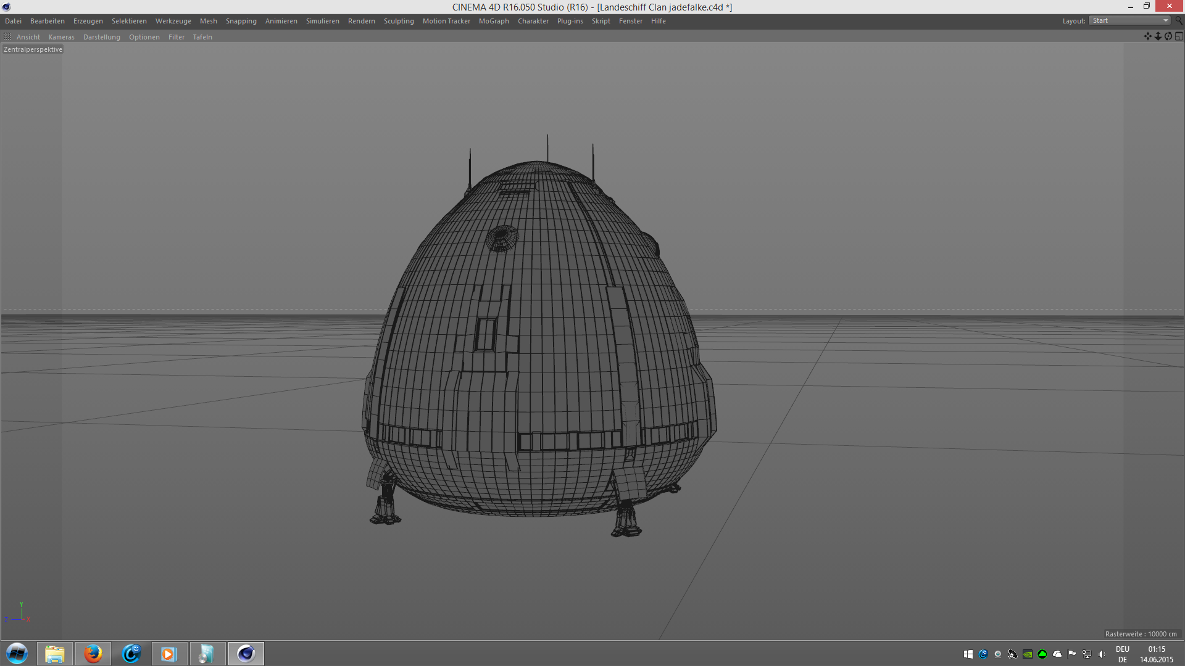Toggle the viewport maximize panel icon
The image size is (1185, 666).
(1179, 36)
